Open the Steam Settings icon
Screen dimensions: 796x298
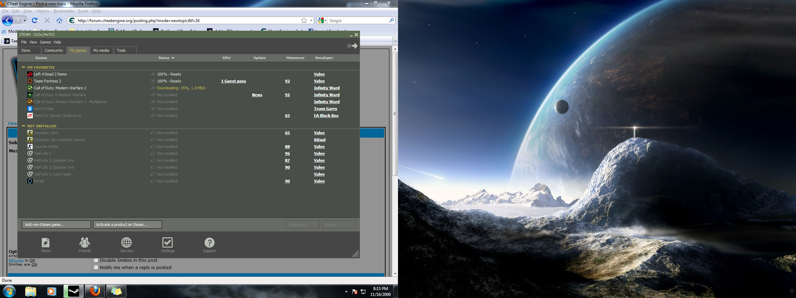pyautogui.click(x=168, y=242)
